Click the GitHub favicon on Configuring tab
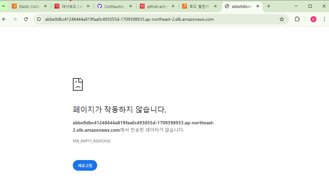Viewport: 329px width, 189px height. coord(99,6)
